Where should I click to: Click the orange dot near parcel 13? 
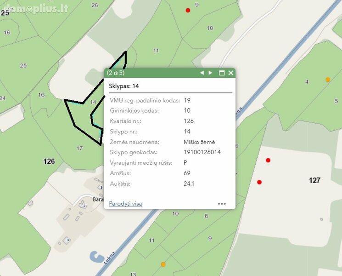[x=163, y=264]
